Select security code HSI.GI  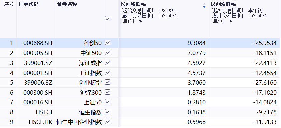[44, 112]
